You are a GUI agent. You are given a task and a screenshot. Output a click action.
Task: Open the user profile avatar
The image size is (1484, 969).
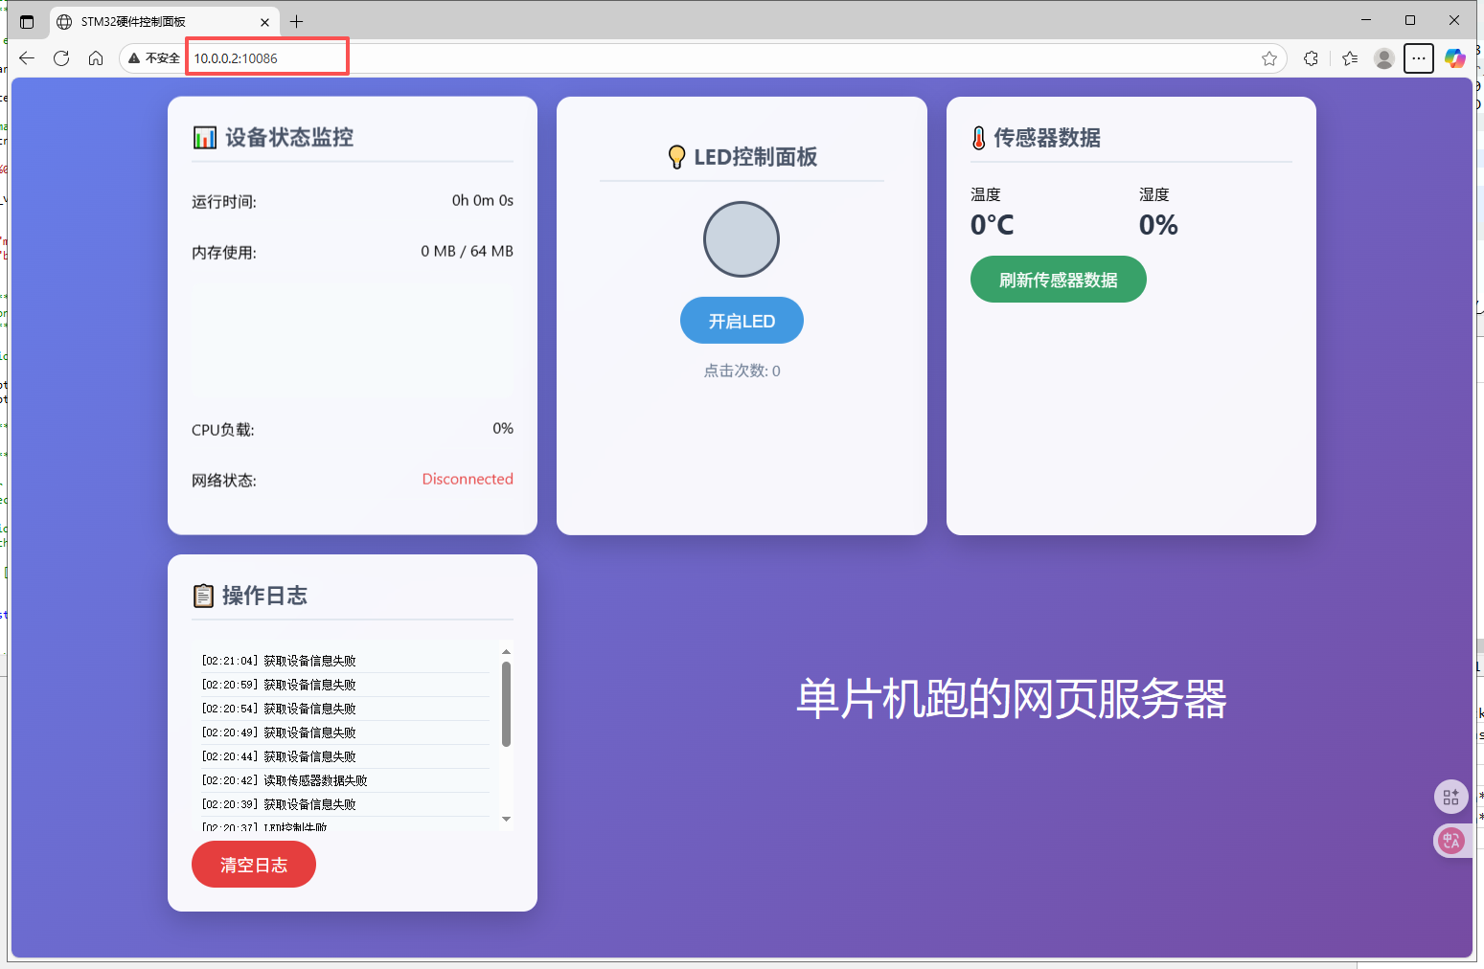coord(1383,58)
